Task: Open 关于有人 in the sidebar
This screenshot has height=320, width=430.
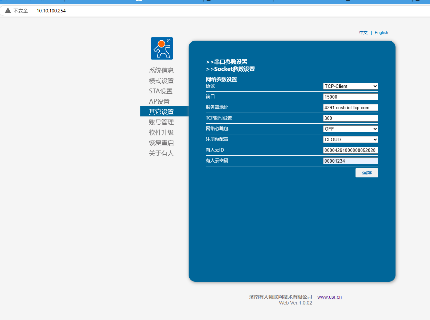Action: coord(161,153)
